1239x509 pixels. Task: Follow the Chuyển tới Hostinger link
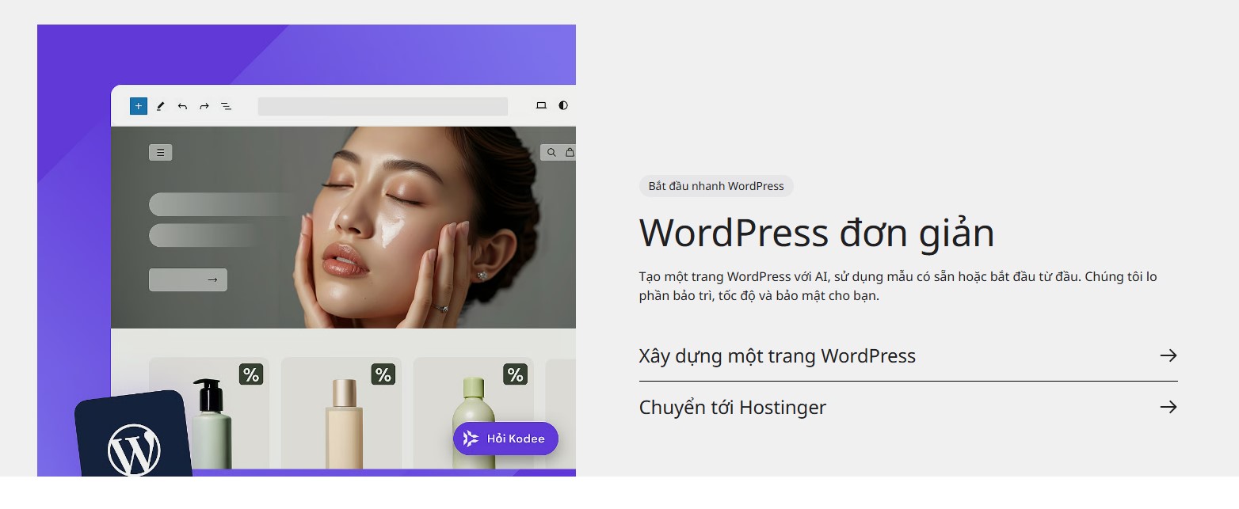(732, 407)
